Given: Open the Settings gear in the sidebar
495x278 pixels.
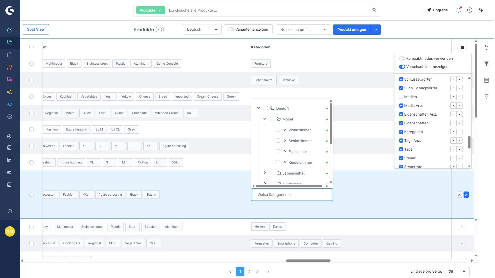Looking at the screenshot, I should tap(10, 117).
